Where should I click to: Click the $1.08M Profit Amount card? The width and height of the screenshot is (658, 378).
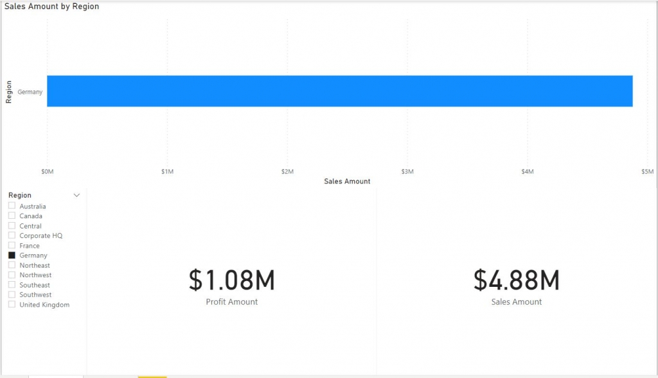point(231,280)
